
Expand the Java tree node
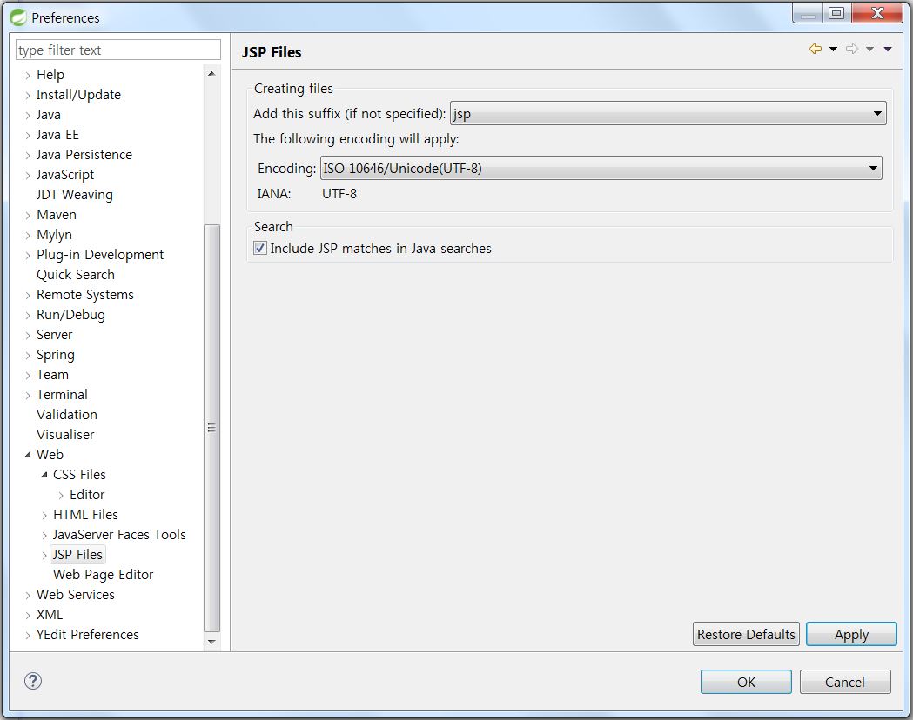28,115
